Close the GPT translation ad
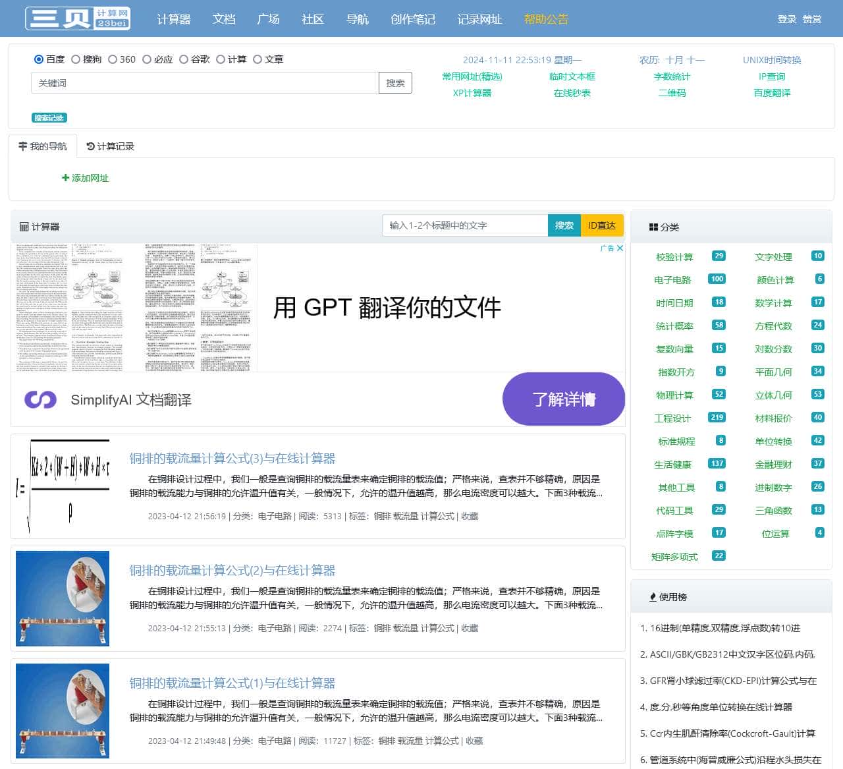Screen dimensions: 843x769 click(620, 248)
